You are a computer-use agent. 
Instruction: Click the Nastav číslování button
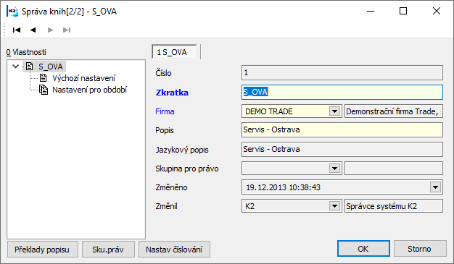pyautogui.click(x=174, y=250)
